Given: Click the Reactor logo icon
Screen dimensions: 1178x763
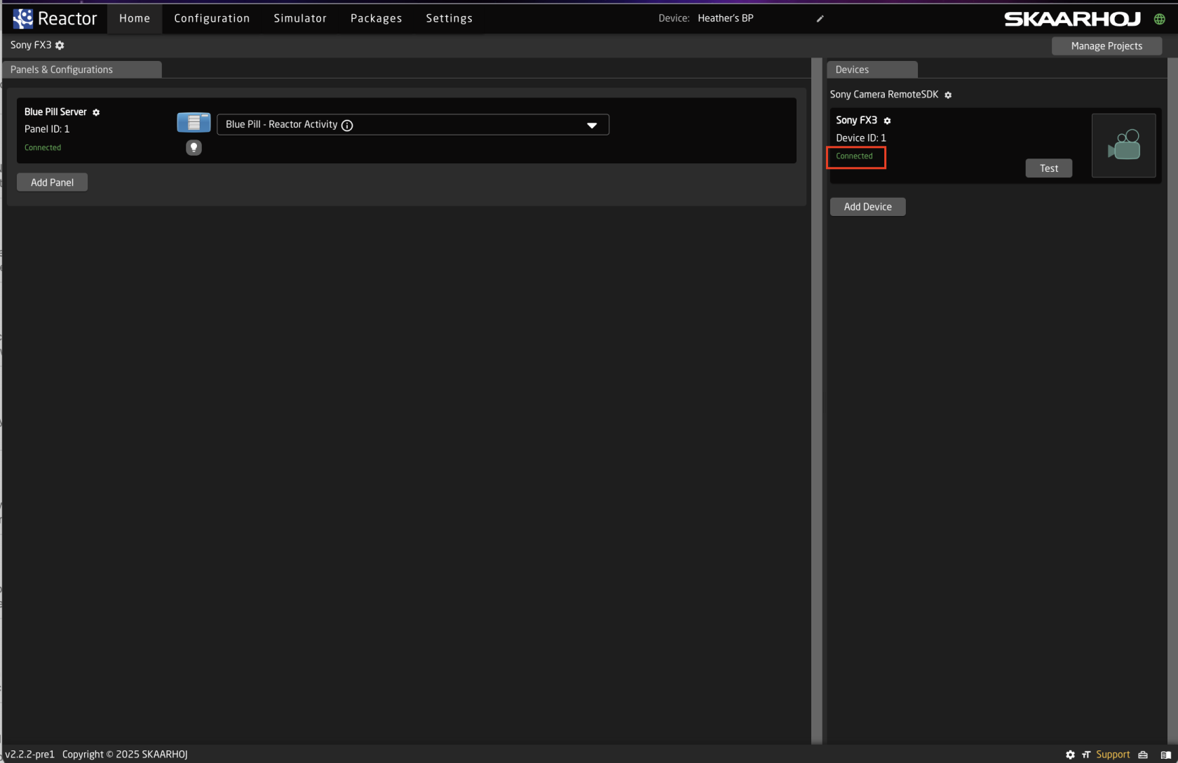Looking at the screenshot, I should tap(22, 18).
